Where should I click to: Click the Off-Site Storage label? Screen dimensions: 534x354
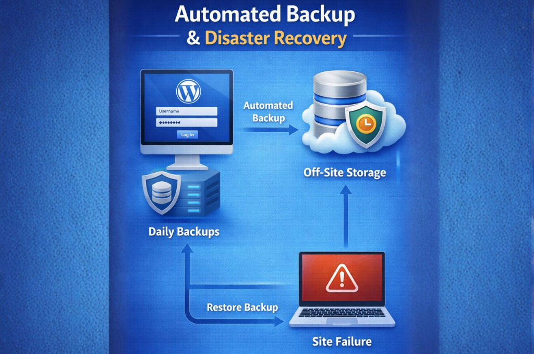click(x=345, y=173)
